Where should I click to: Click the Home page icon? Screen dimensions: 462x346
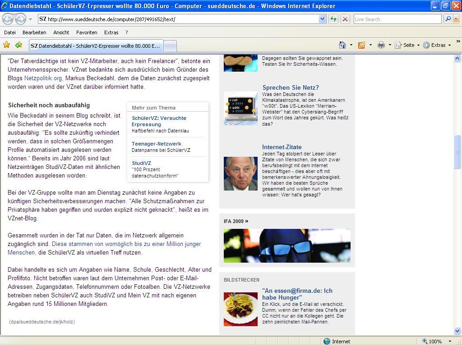(342, 45)
